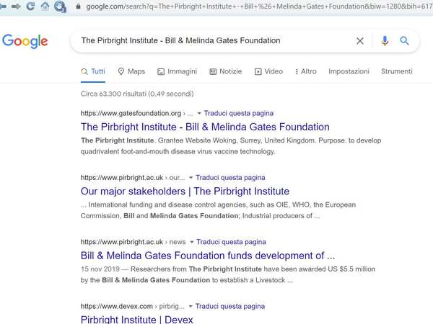This screenshot has width=433, height=324.
Task: Click the browser forward arrow
Action: [16, 6]
